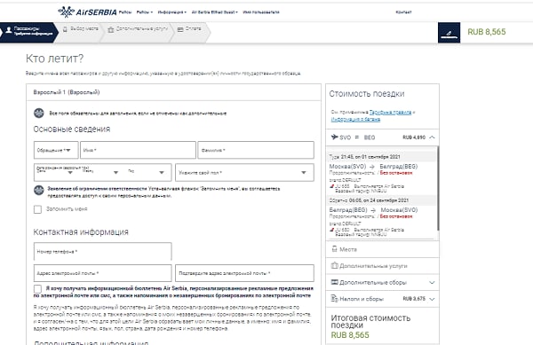533x345 pixels.
Task: Click the Белград(BEG) to Москва(SVO) route text
Action: tap(373, 210)
